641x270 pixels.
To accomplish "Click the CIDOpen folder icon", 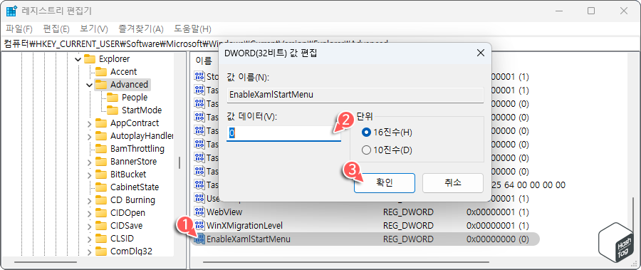I will (101, 213).
